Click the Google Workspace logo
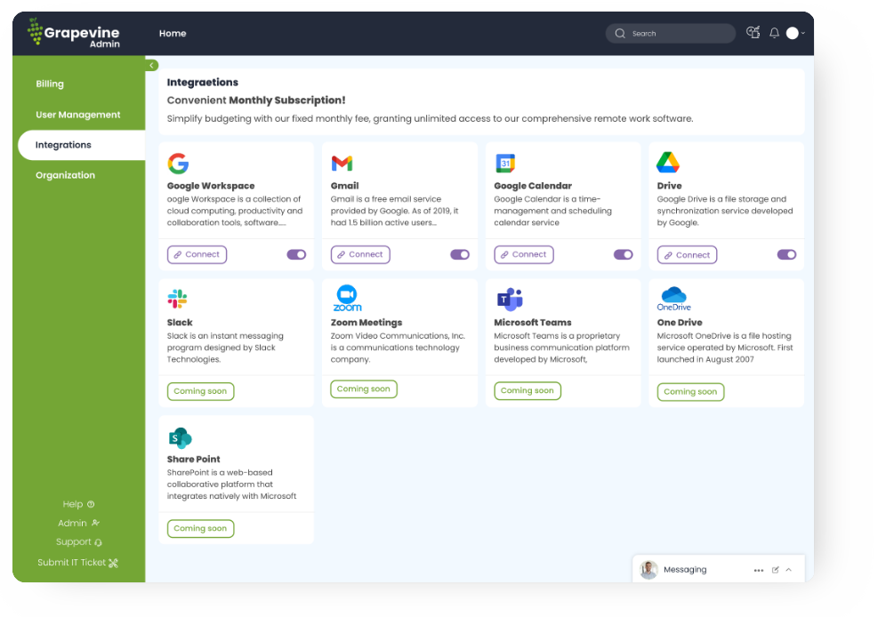 (178, 164)
